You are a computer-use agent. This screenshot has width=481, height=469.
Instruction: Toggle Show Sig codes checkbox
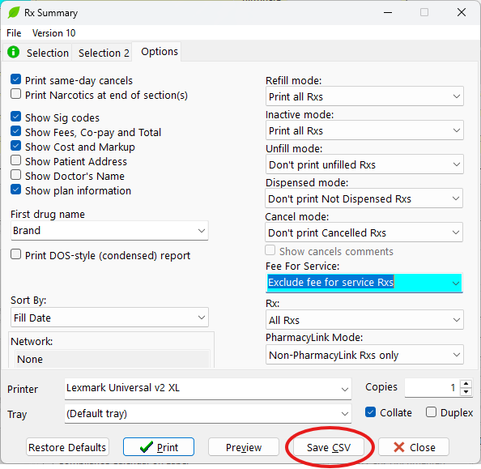point(15,117)
